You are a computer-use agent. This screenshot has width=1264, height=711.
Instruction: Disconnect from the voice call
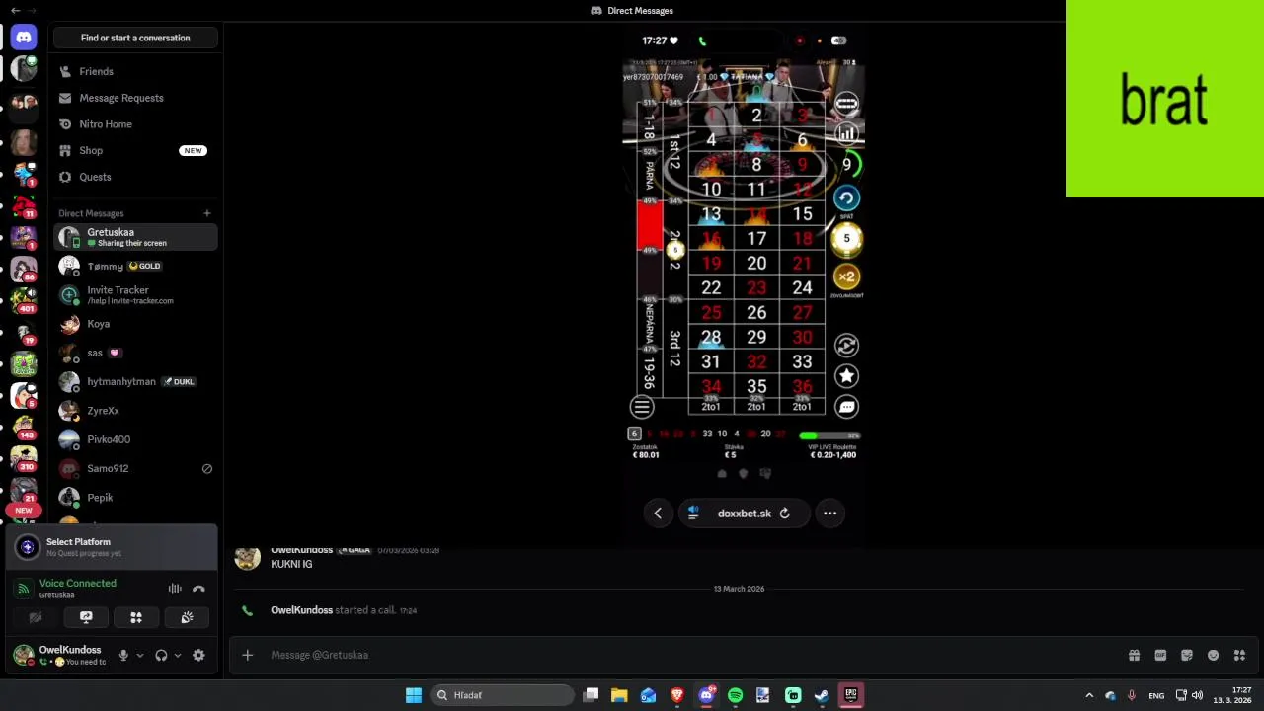coord(198,589)
